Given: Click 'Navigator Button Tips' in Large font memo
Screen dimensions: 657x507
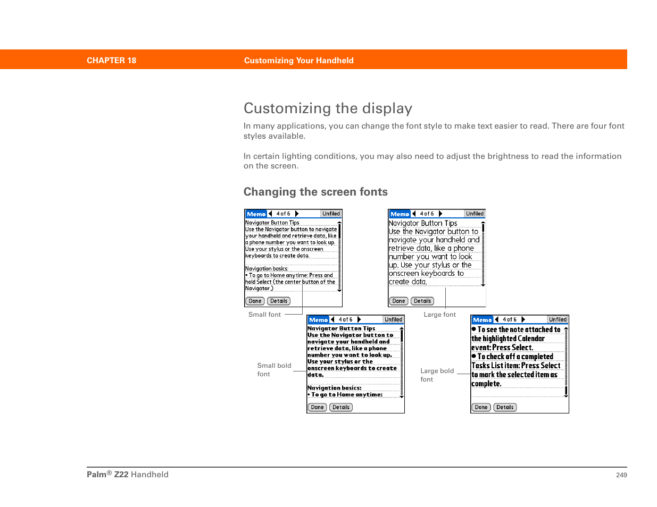Looking at the screenshot, I should click(423, 223).
